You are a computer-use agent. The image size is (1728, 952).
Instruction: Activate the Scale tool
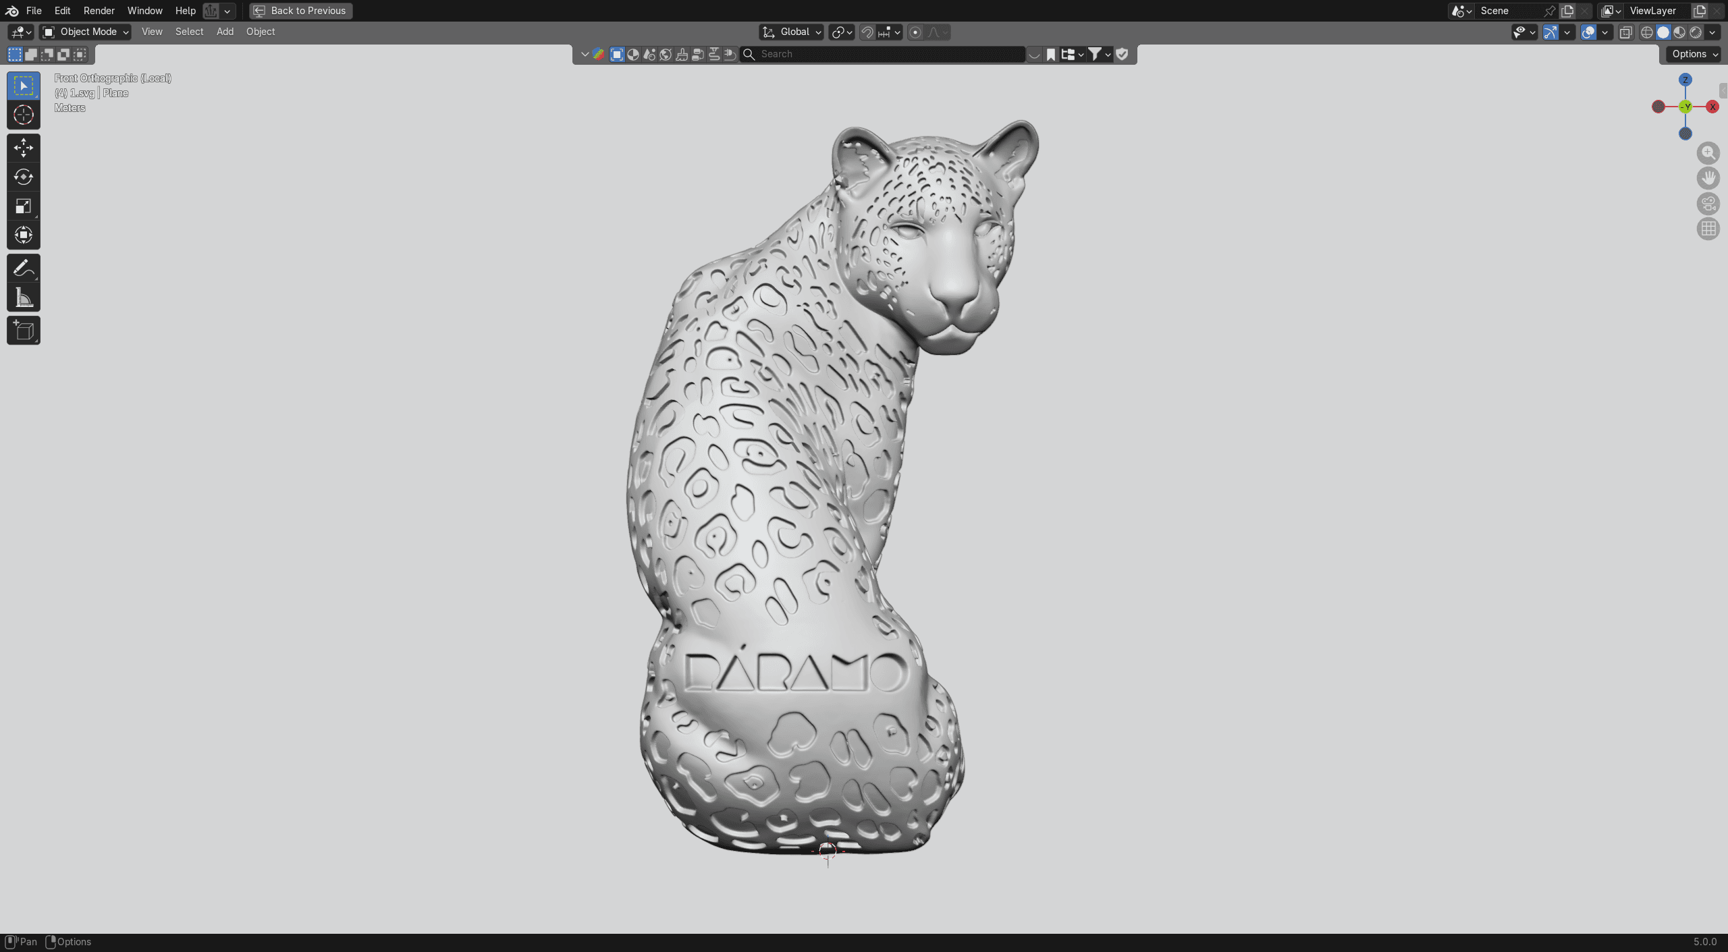pyautogui.click(x=24, y=206)
